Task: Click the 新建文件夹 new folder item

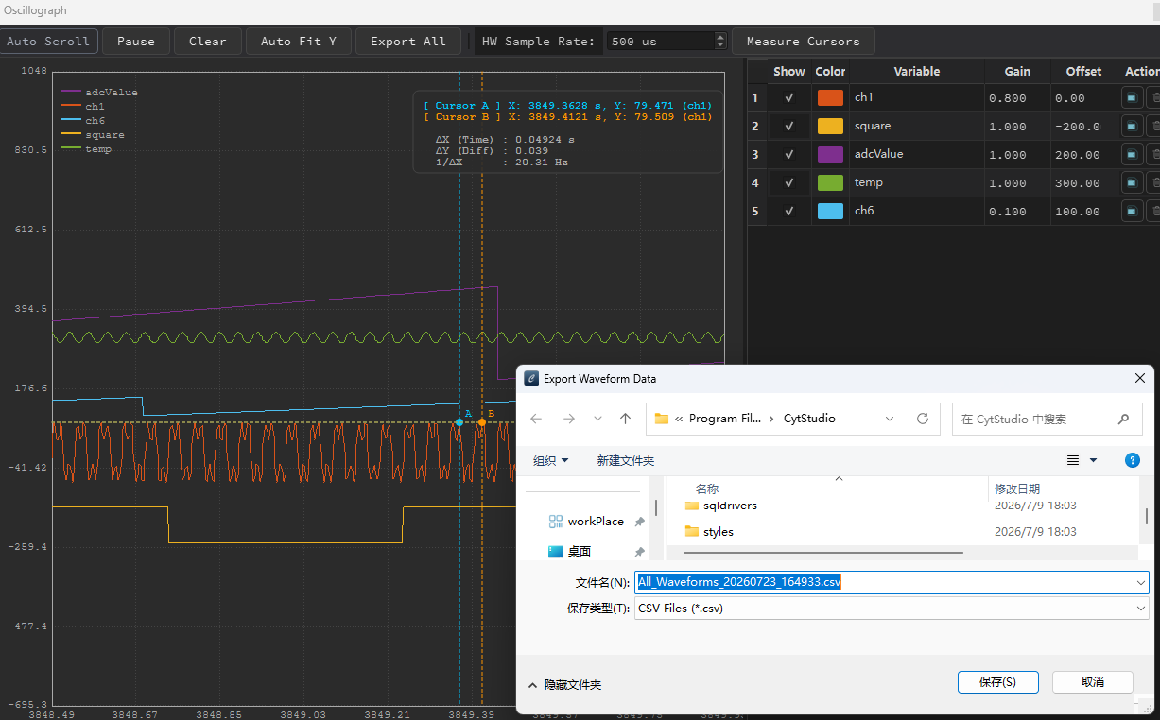Action: point(625,461)
